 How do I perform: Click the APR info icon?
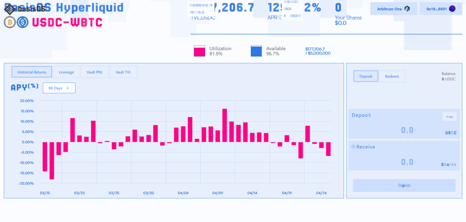point(280,18)
